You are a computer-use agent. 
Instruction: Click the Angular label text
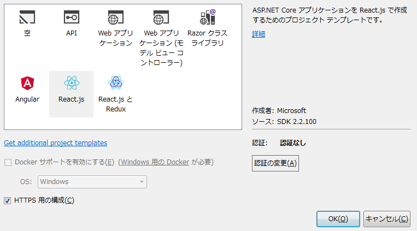[x=27, y=99]
